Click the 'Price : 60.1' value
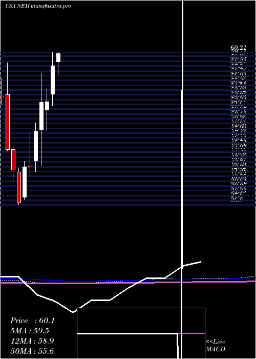The width and height of the screenshot is (256, 359). (32, 321)
